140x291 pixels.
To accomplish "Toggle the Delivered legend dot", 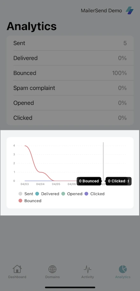I will click(37, 194).
